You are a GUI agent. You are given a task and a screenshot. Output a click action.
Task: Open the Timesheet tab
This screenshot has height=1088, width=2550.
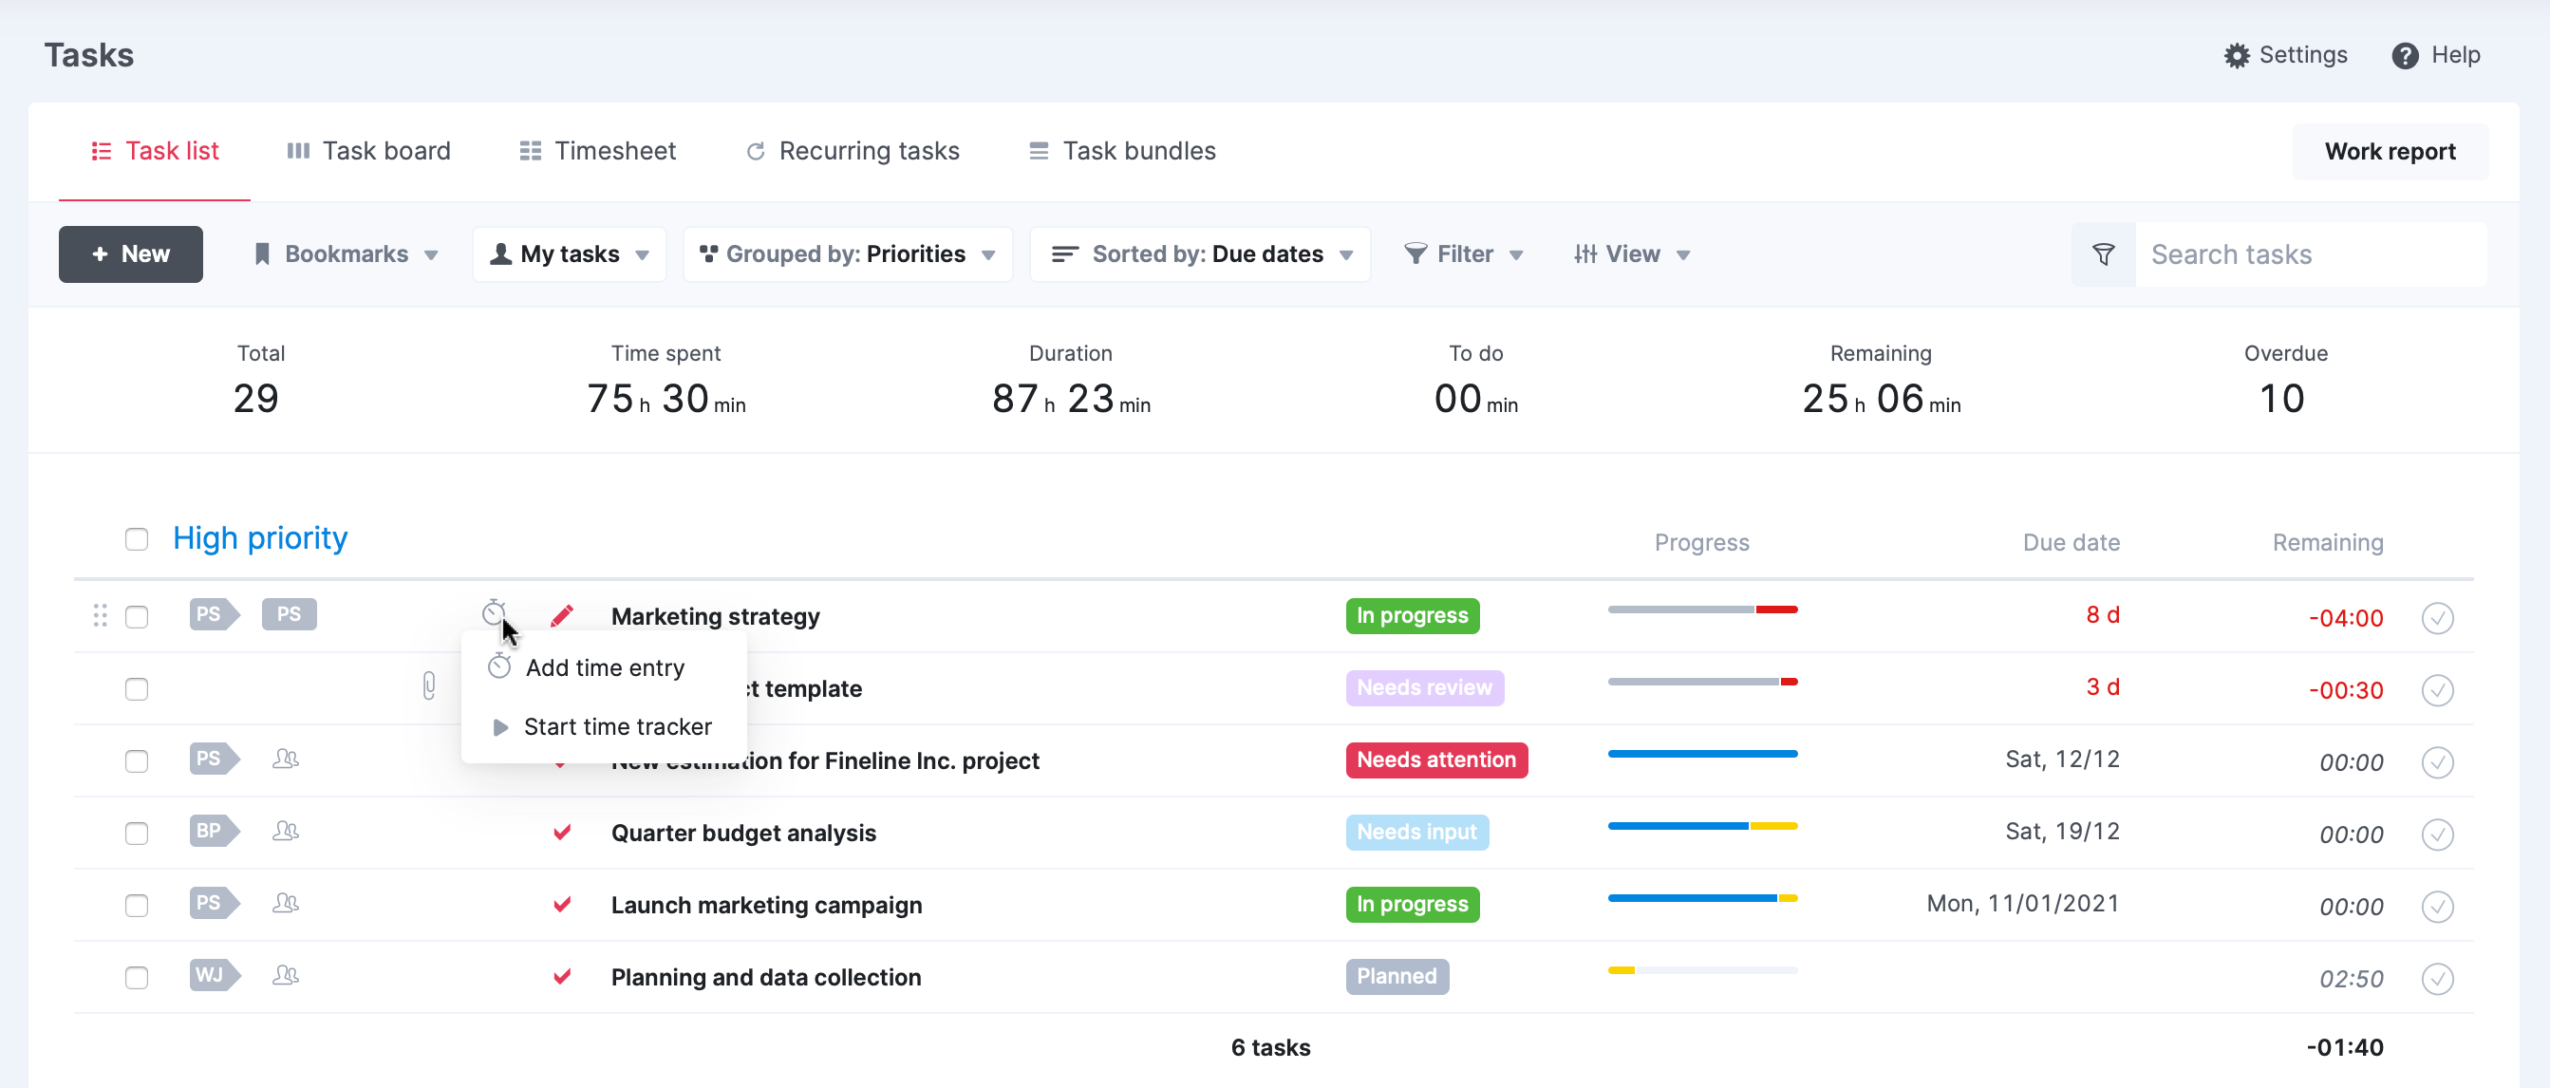(598, 152)
